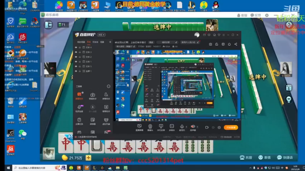
Task: Open the 反馈 feedback in mahjong window
Action: click(x=255, y=15)
